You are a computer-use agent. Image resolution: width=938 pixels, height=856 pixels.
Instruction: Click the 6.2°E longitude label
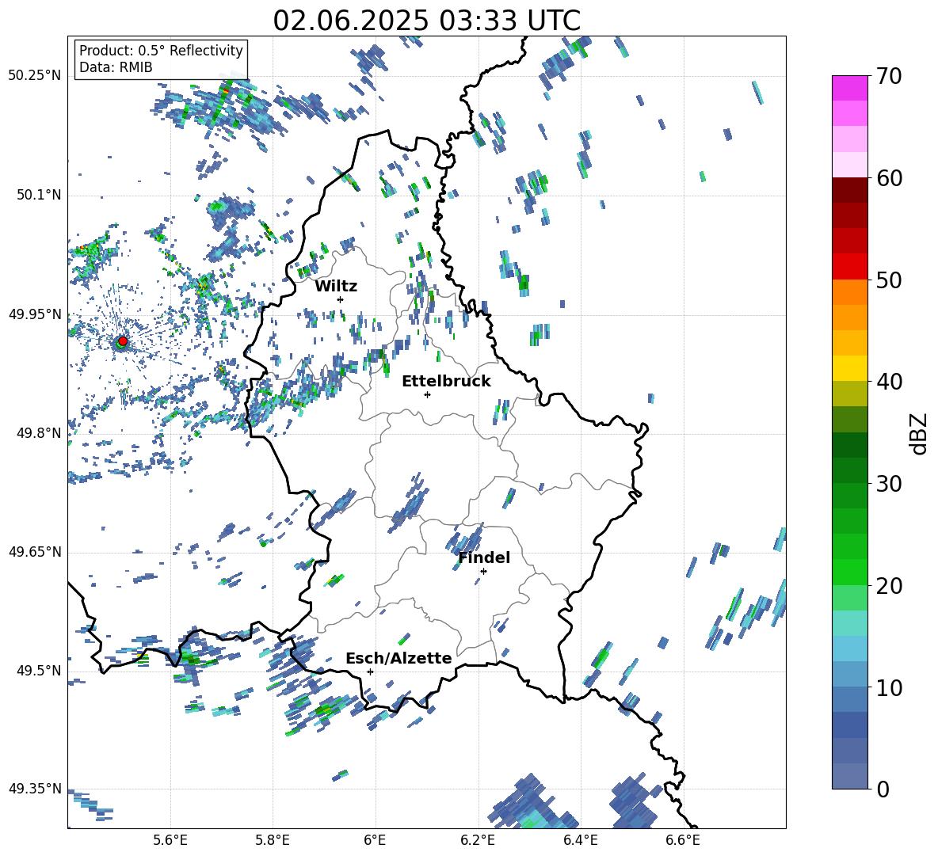pos(478,840)
